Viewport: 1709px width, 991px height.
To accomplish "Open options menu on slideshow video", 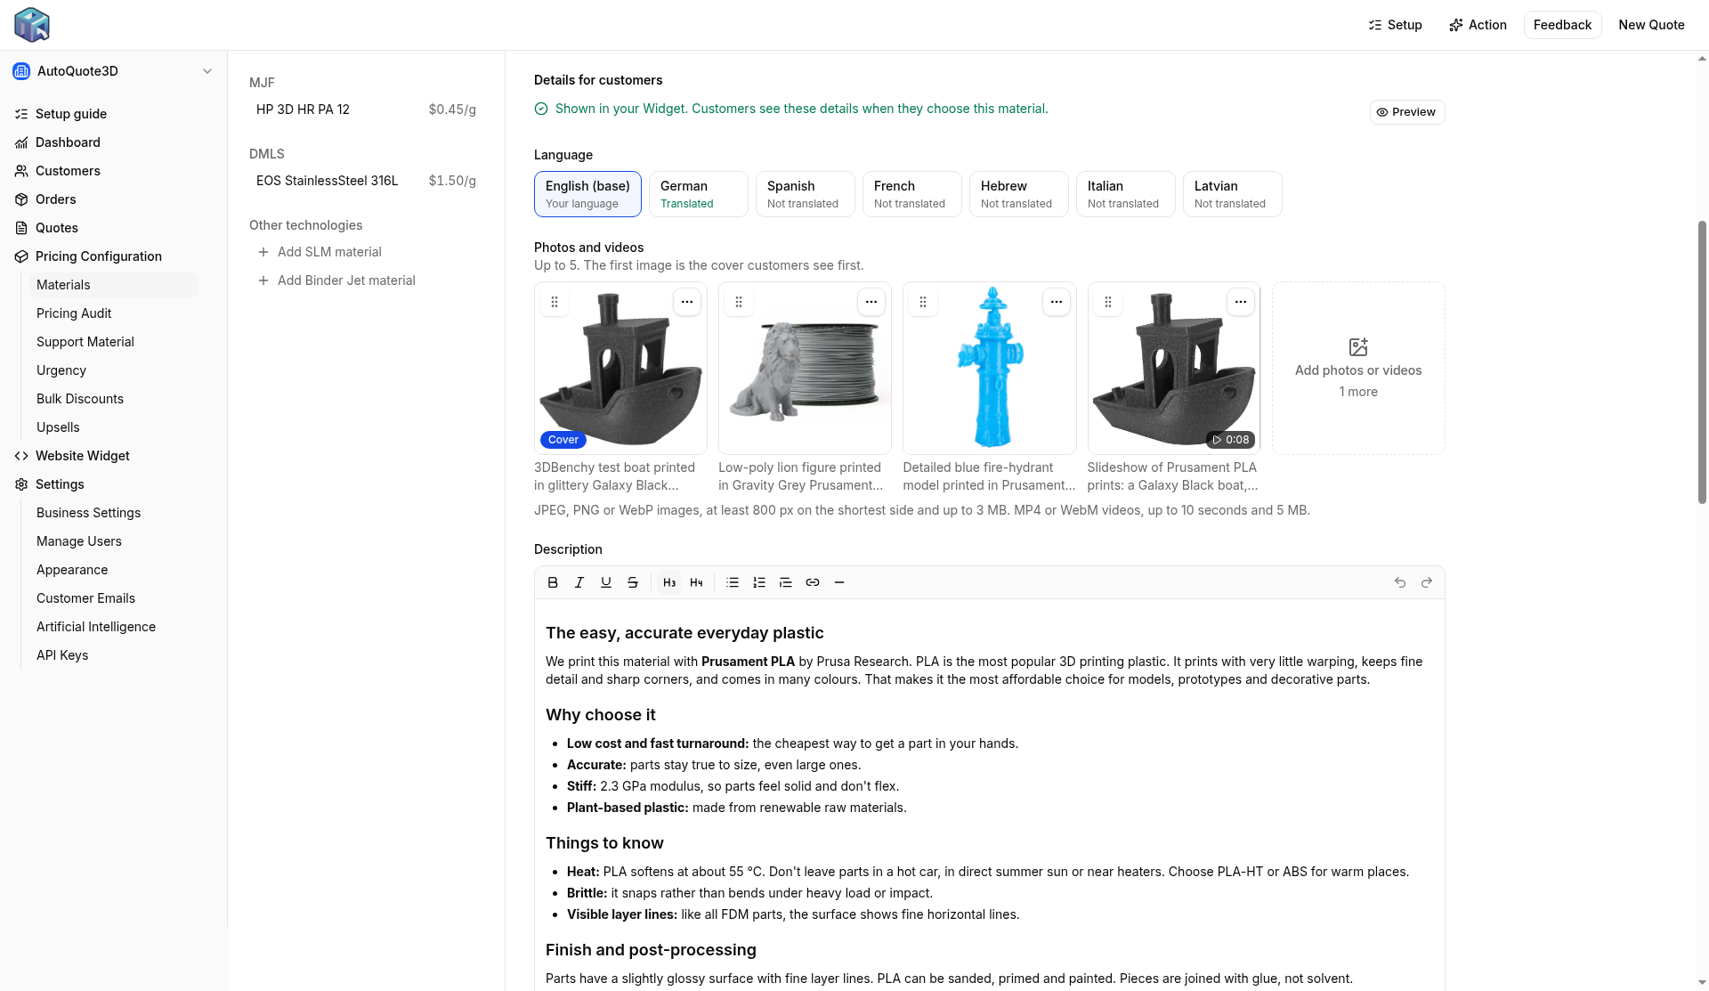I will [x=1241, y=302].
